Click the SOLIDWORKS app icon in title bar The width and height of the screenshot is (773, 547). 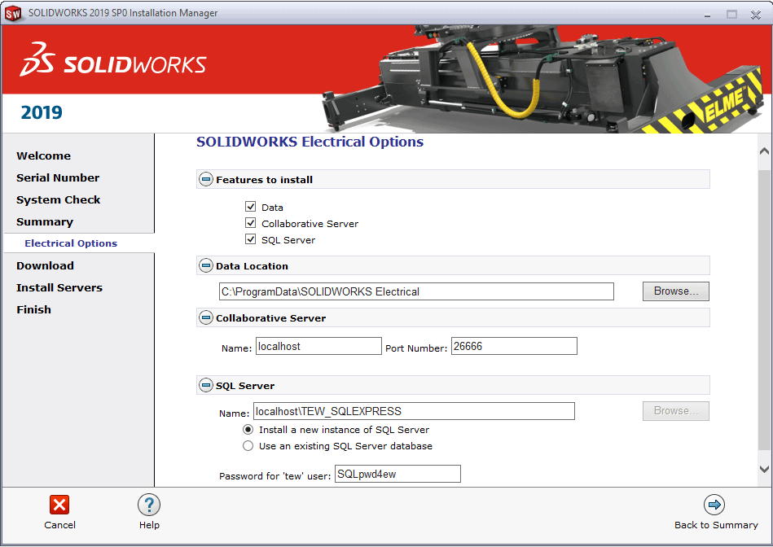[x=13, y=13]
